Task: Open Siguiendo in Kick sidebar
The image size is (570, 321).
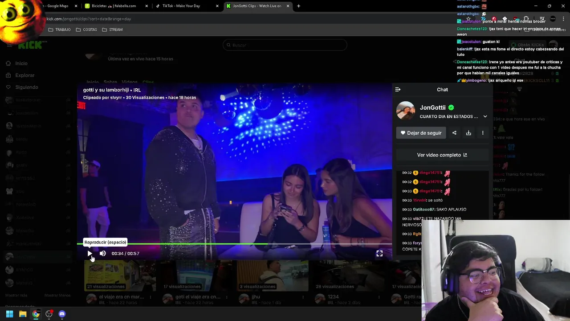Action: click(22, 87)
